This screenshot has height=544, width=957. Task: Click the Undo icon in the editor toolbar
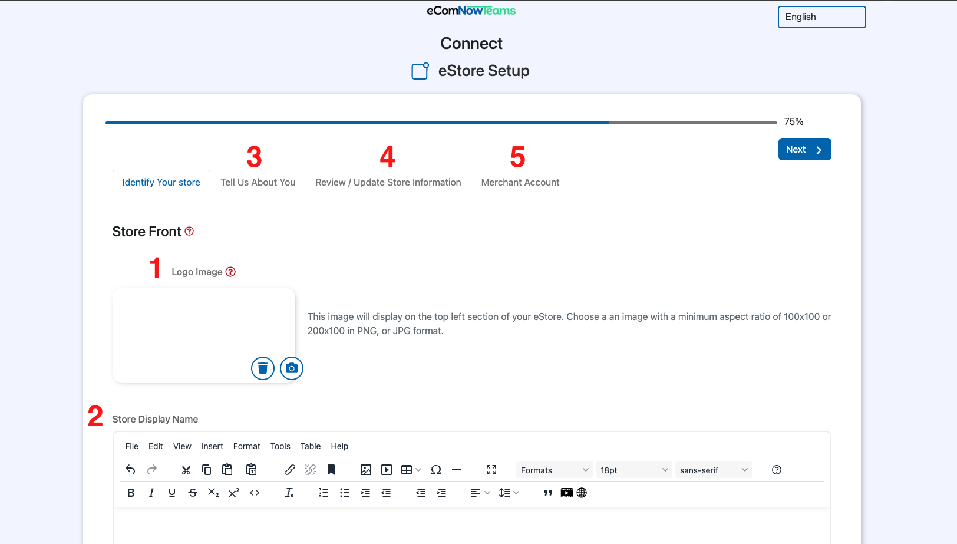pos(131,470)
